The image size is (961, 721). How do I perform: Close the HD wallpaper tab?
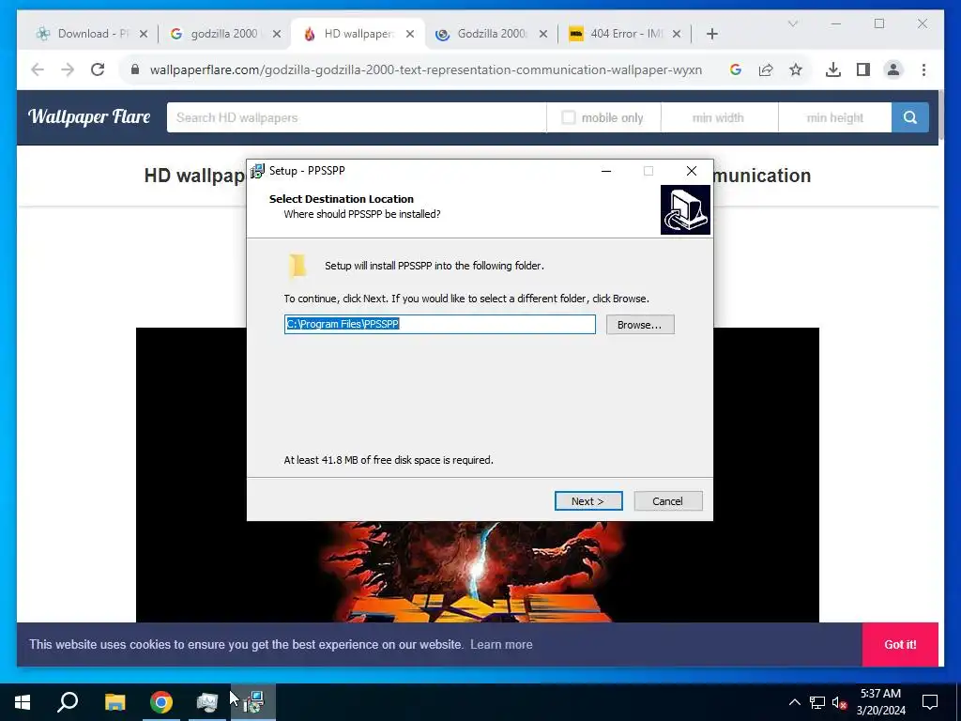pyautogui.click(x=410, y=34)
